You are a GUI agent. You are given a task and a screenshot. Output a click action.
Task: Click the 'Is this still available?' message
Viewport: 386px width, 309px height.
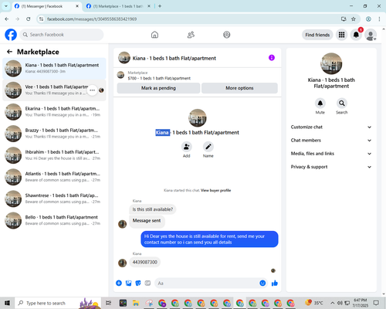tap(153, 209)
